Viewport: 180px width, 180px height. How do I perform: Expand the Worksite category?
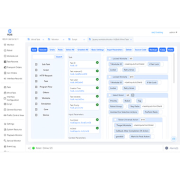coord(36,98)
